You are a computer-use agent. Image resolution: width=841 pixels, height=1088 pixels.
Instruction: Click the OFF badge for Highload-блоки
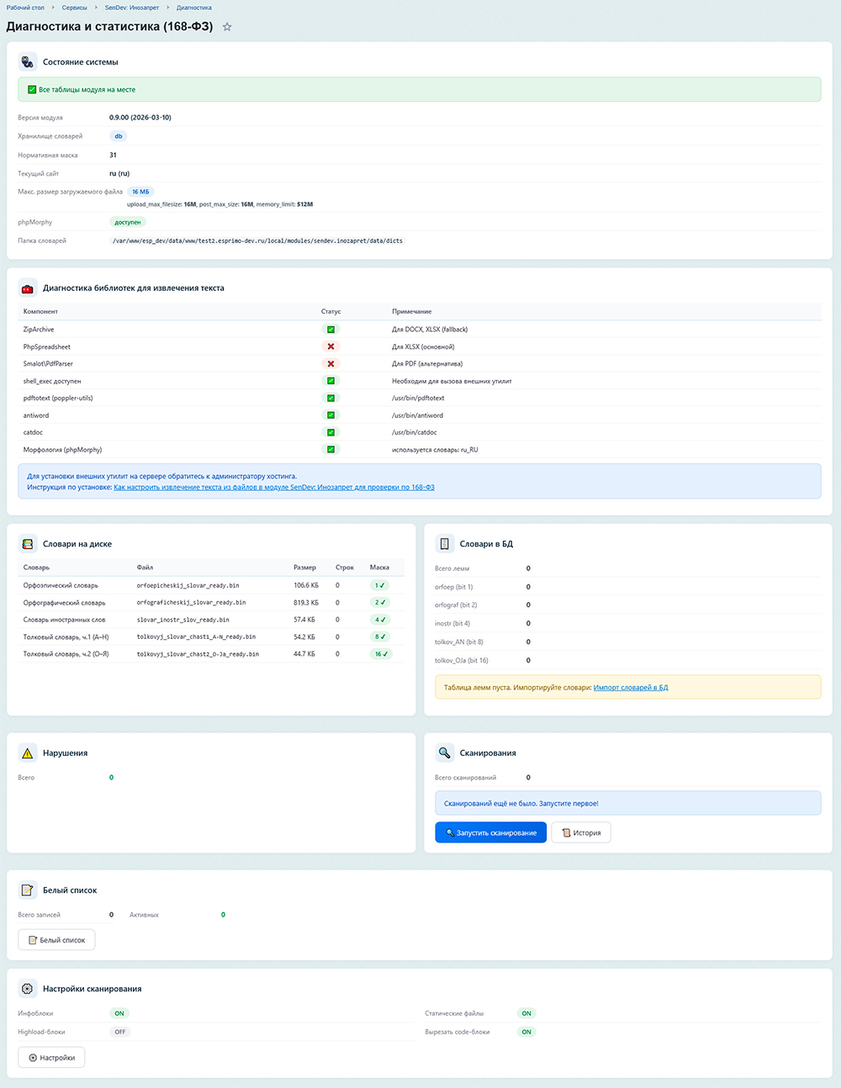pos(120,1032)
